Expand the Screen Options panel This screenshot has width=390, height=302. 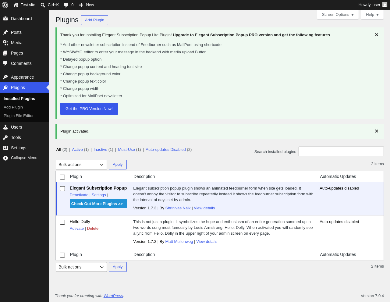338,15
